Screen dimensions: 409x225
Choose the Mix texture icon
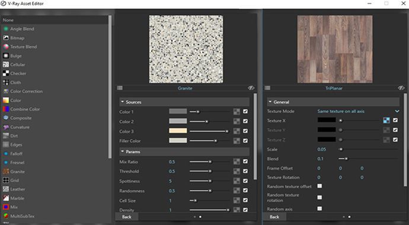(6, 207)
